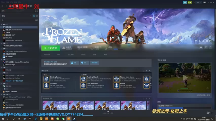Viewport: 216px width, 121px height.
Task: Open the Steam help question mark
Action: pos(194,2)
